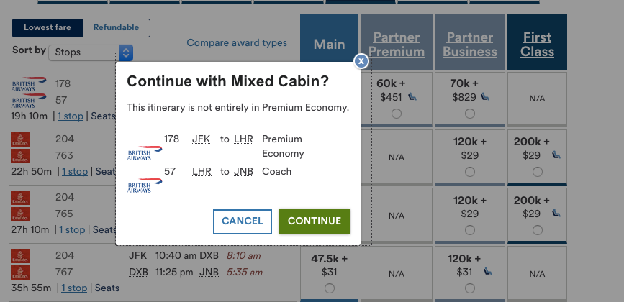Select the 70k + $829 Partner Business fare
This screenshot has width=624, height=302.
click(470, 114)
